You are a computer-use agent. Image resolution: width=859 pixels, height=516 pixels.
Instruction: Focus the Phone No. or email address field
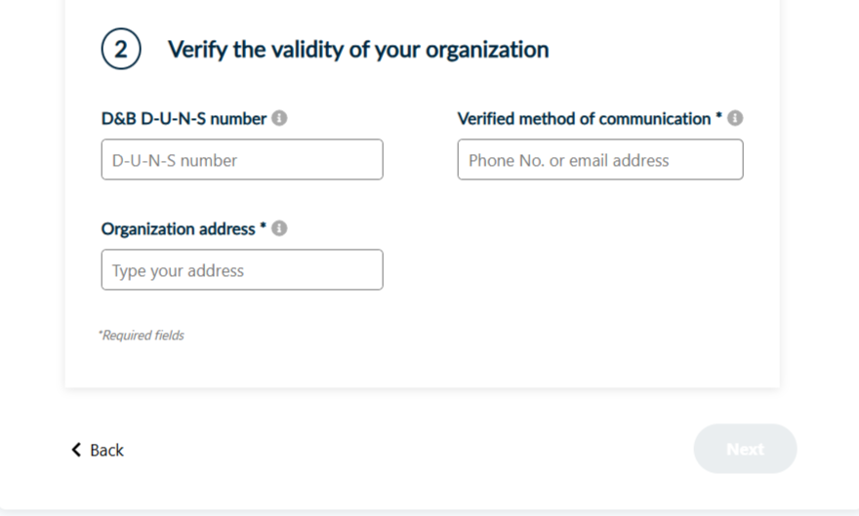(x=599, y=160)
